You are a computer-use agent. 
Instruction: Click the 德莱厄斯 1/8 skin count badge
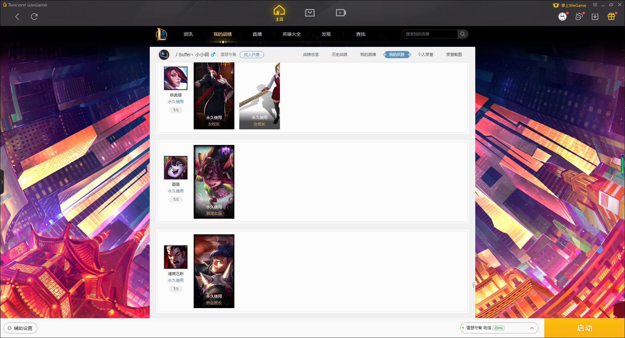coord(176,289)
